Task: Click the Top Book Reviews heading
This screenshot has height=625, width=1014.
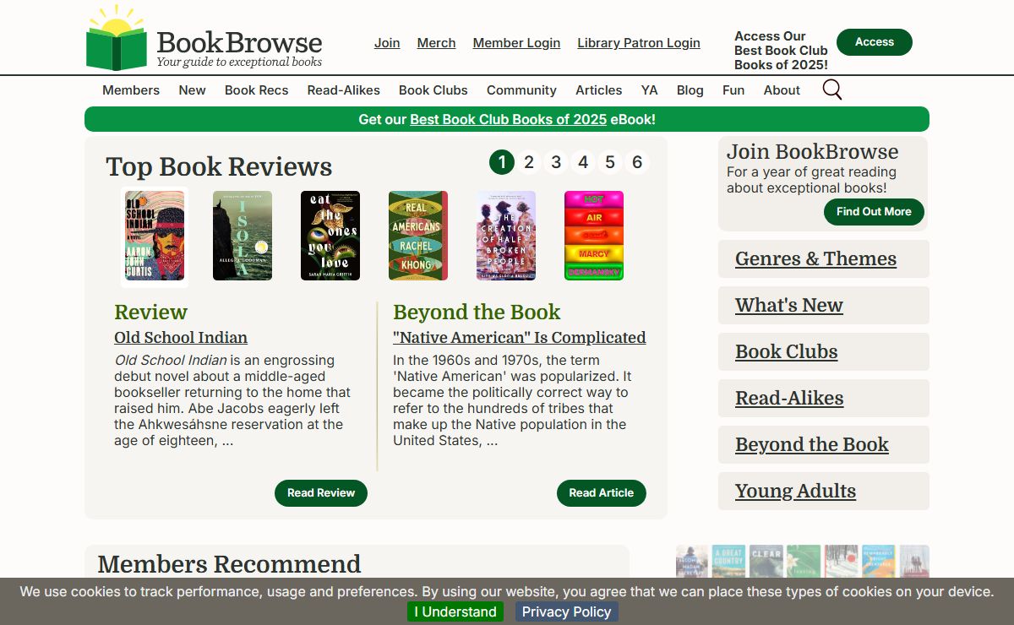Action: point(219,166)
